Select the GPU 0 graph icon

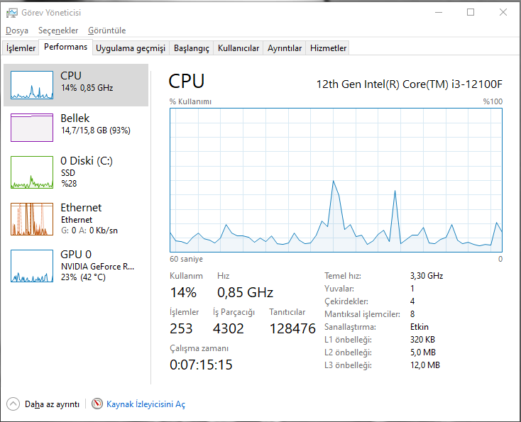tap(32, 265)
